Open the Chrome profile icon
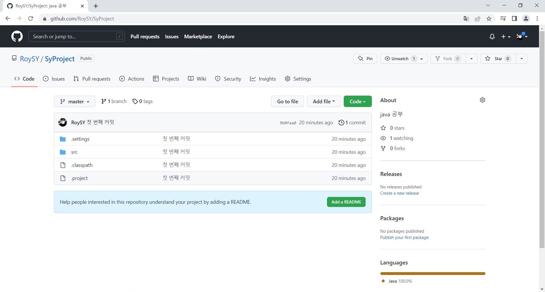Screen dimensions: 545x292 point(526,19)
